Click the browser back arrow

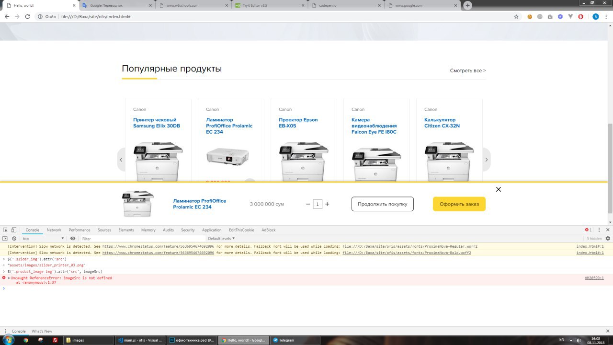pos(7,16)
